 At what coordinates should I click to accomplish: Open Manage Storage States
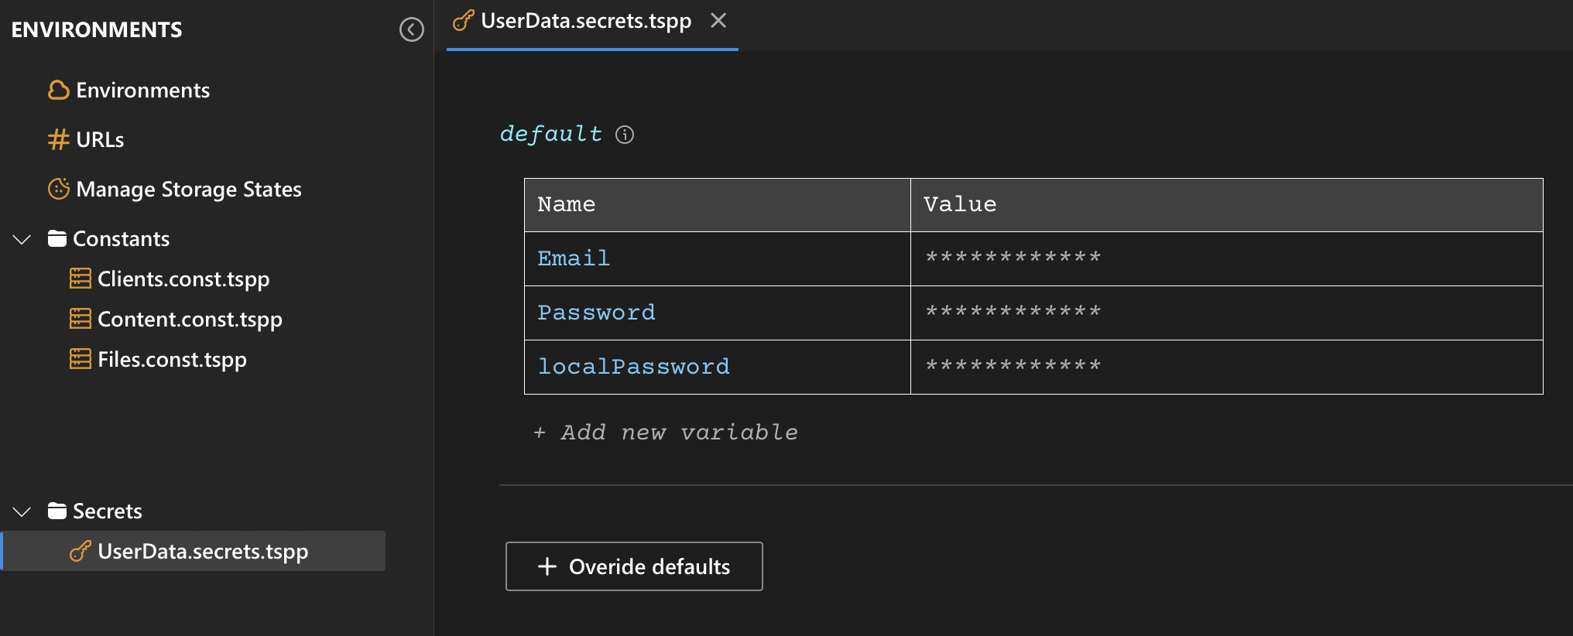tap(189, 190)
